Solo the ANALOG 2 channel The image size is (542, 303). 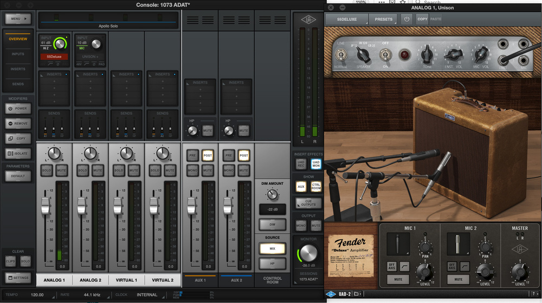[82, 170]
